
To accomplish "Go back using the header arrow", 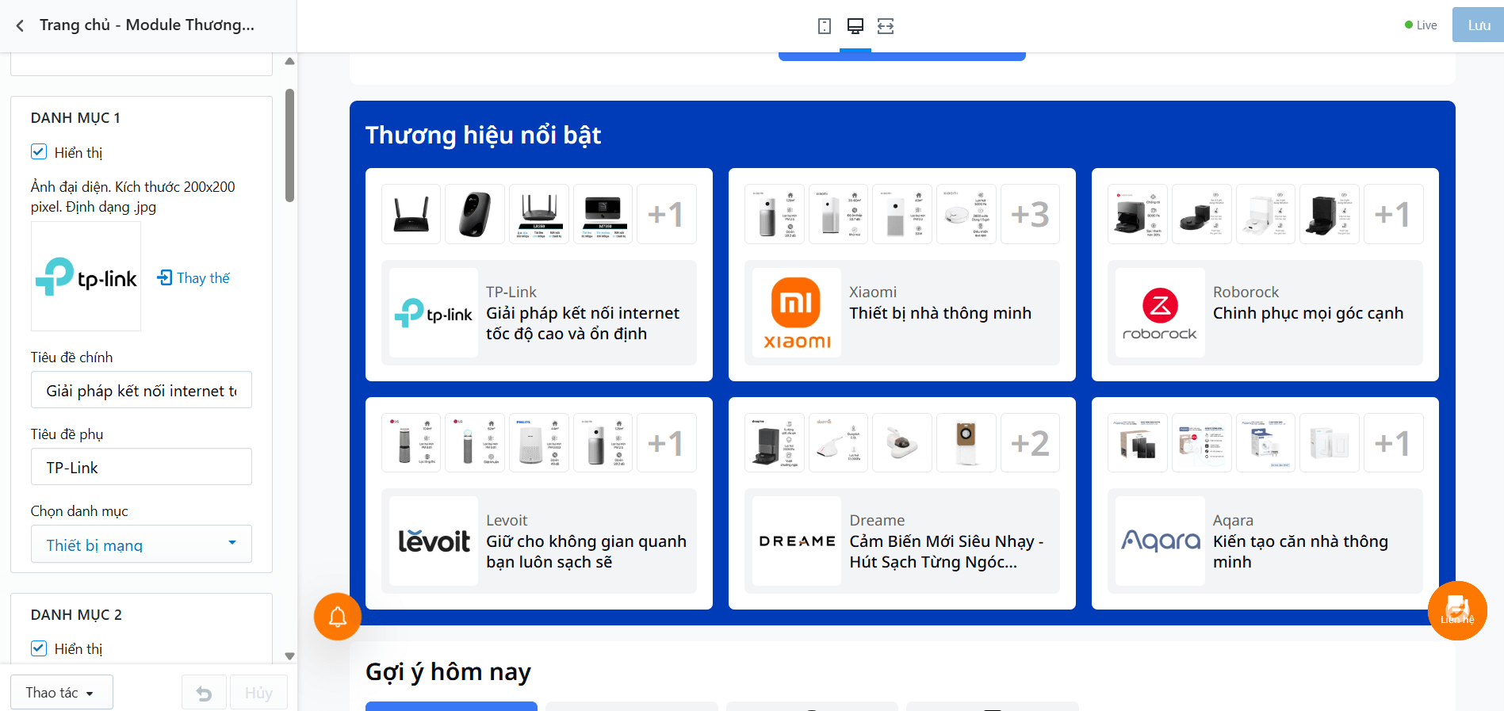I will 20,25.
